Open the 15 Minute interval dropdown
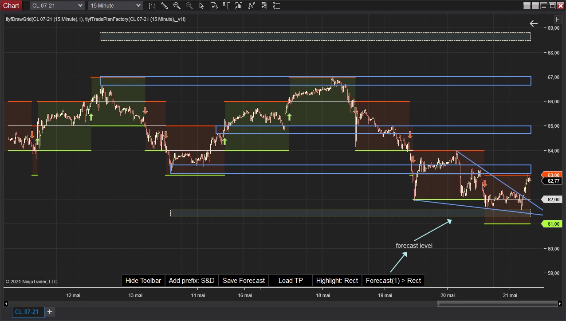This screenshot has height=321, width=566. (115, 5)
